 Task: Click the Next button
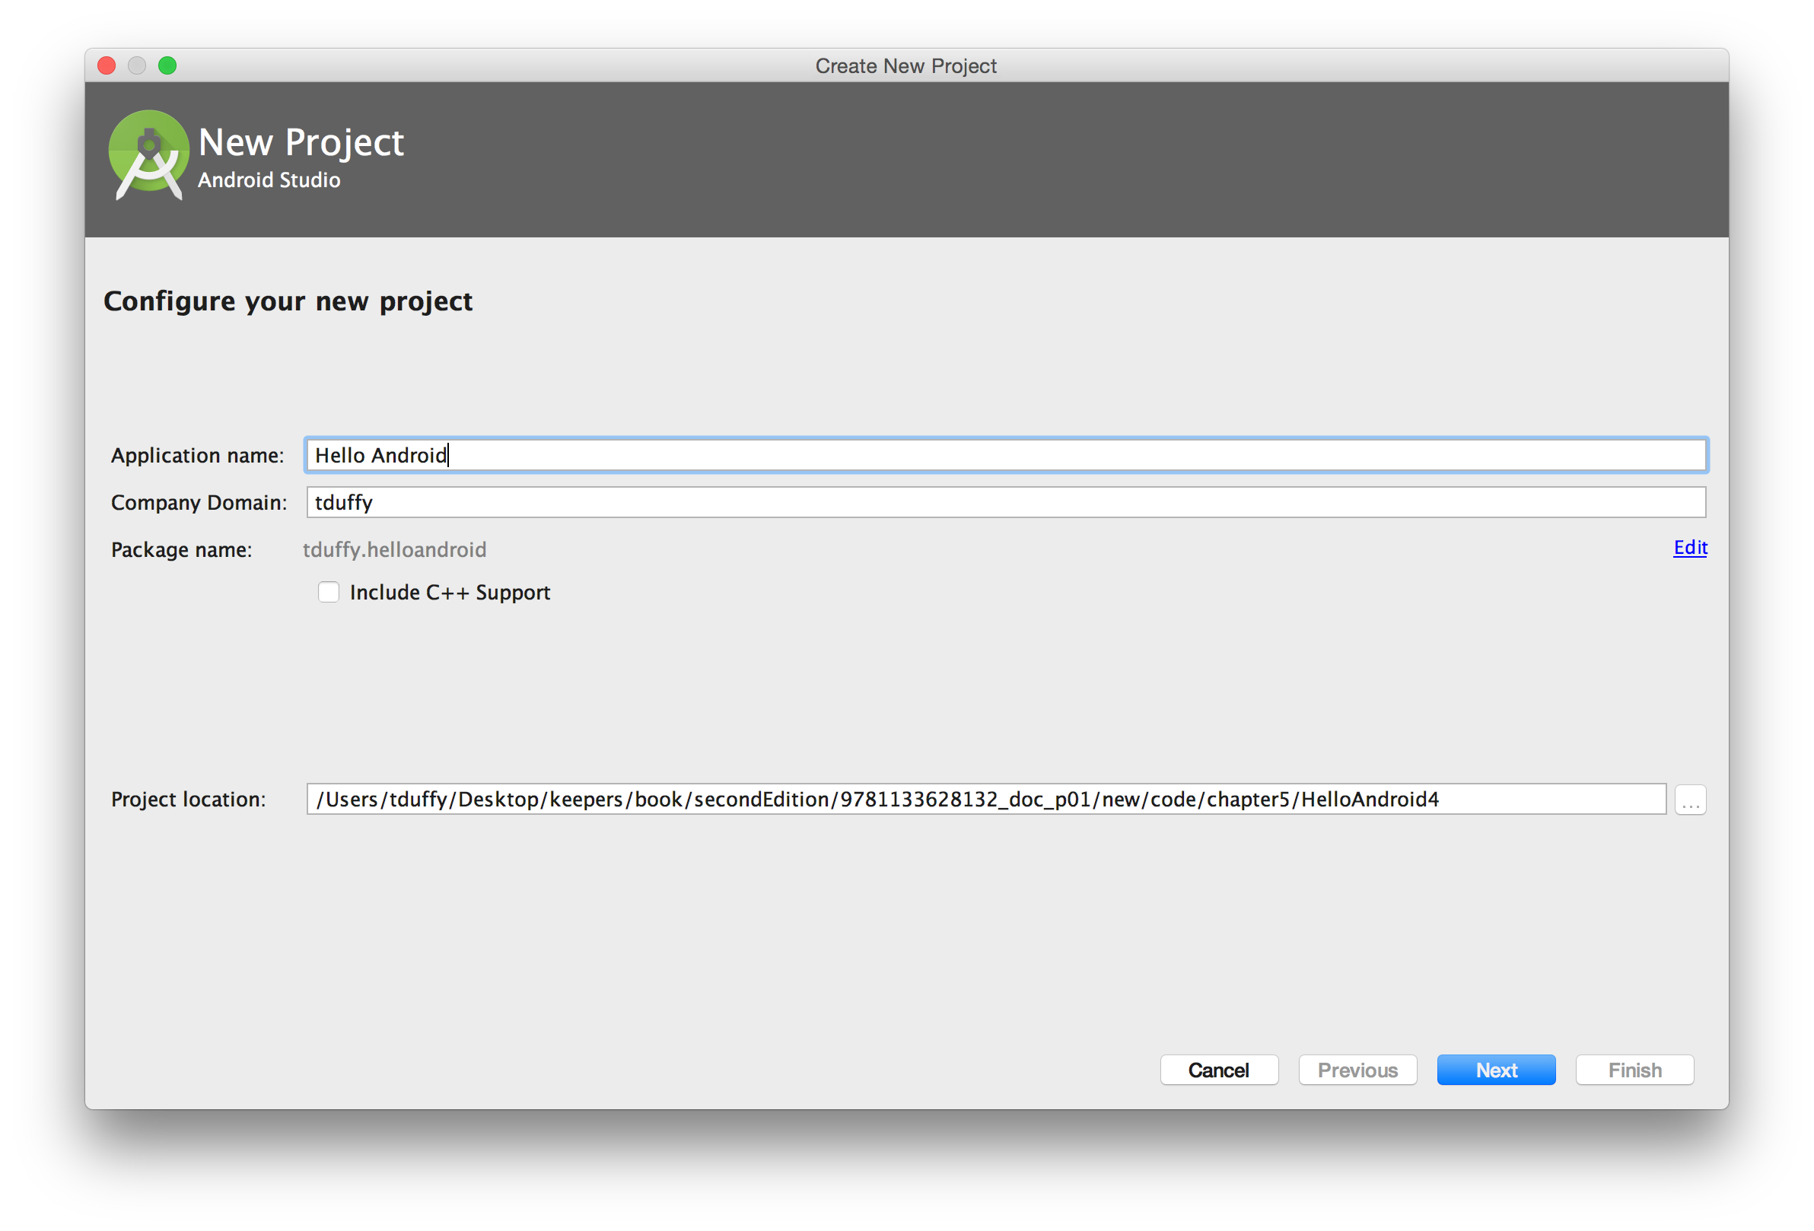(x=1495, y=1070)
